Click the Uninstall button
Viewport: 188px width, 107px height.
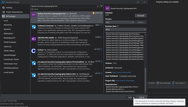tap(141, 16)
